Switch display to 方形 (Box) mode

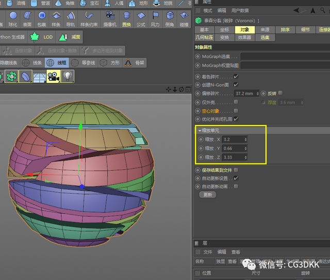[x=110, y=63]
